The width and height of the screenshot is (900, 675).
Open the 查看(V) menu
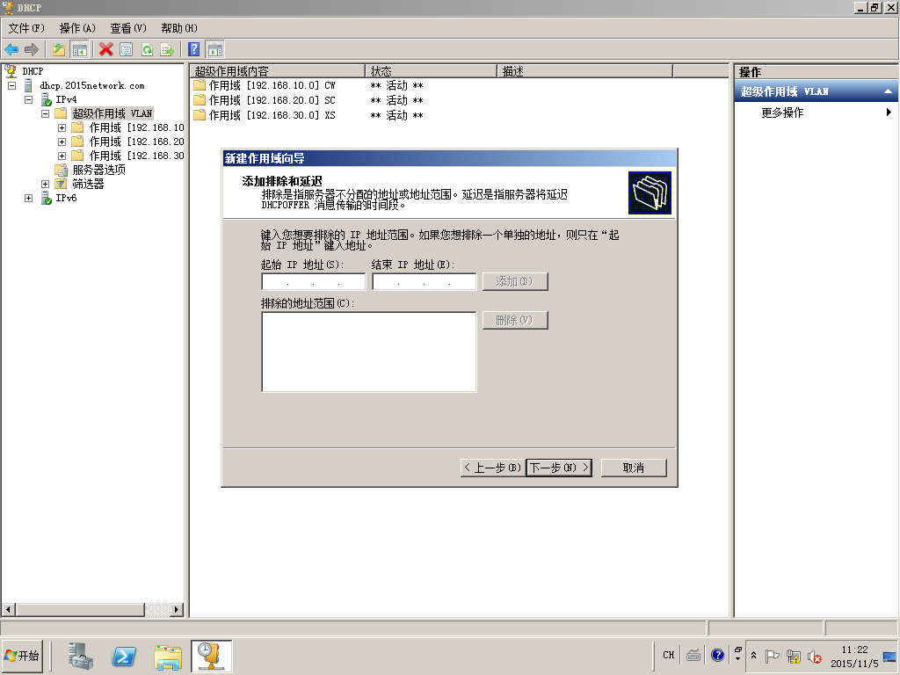click(128, 28)
